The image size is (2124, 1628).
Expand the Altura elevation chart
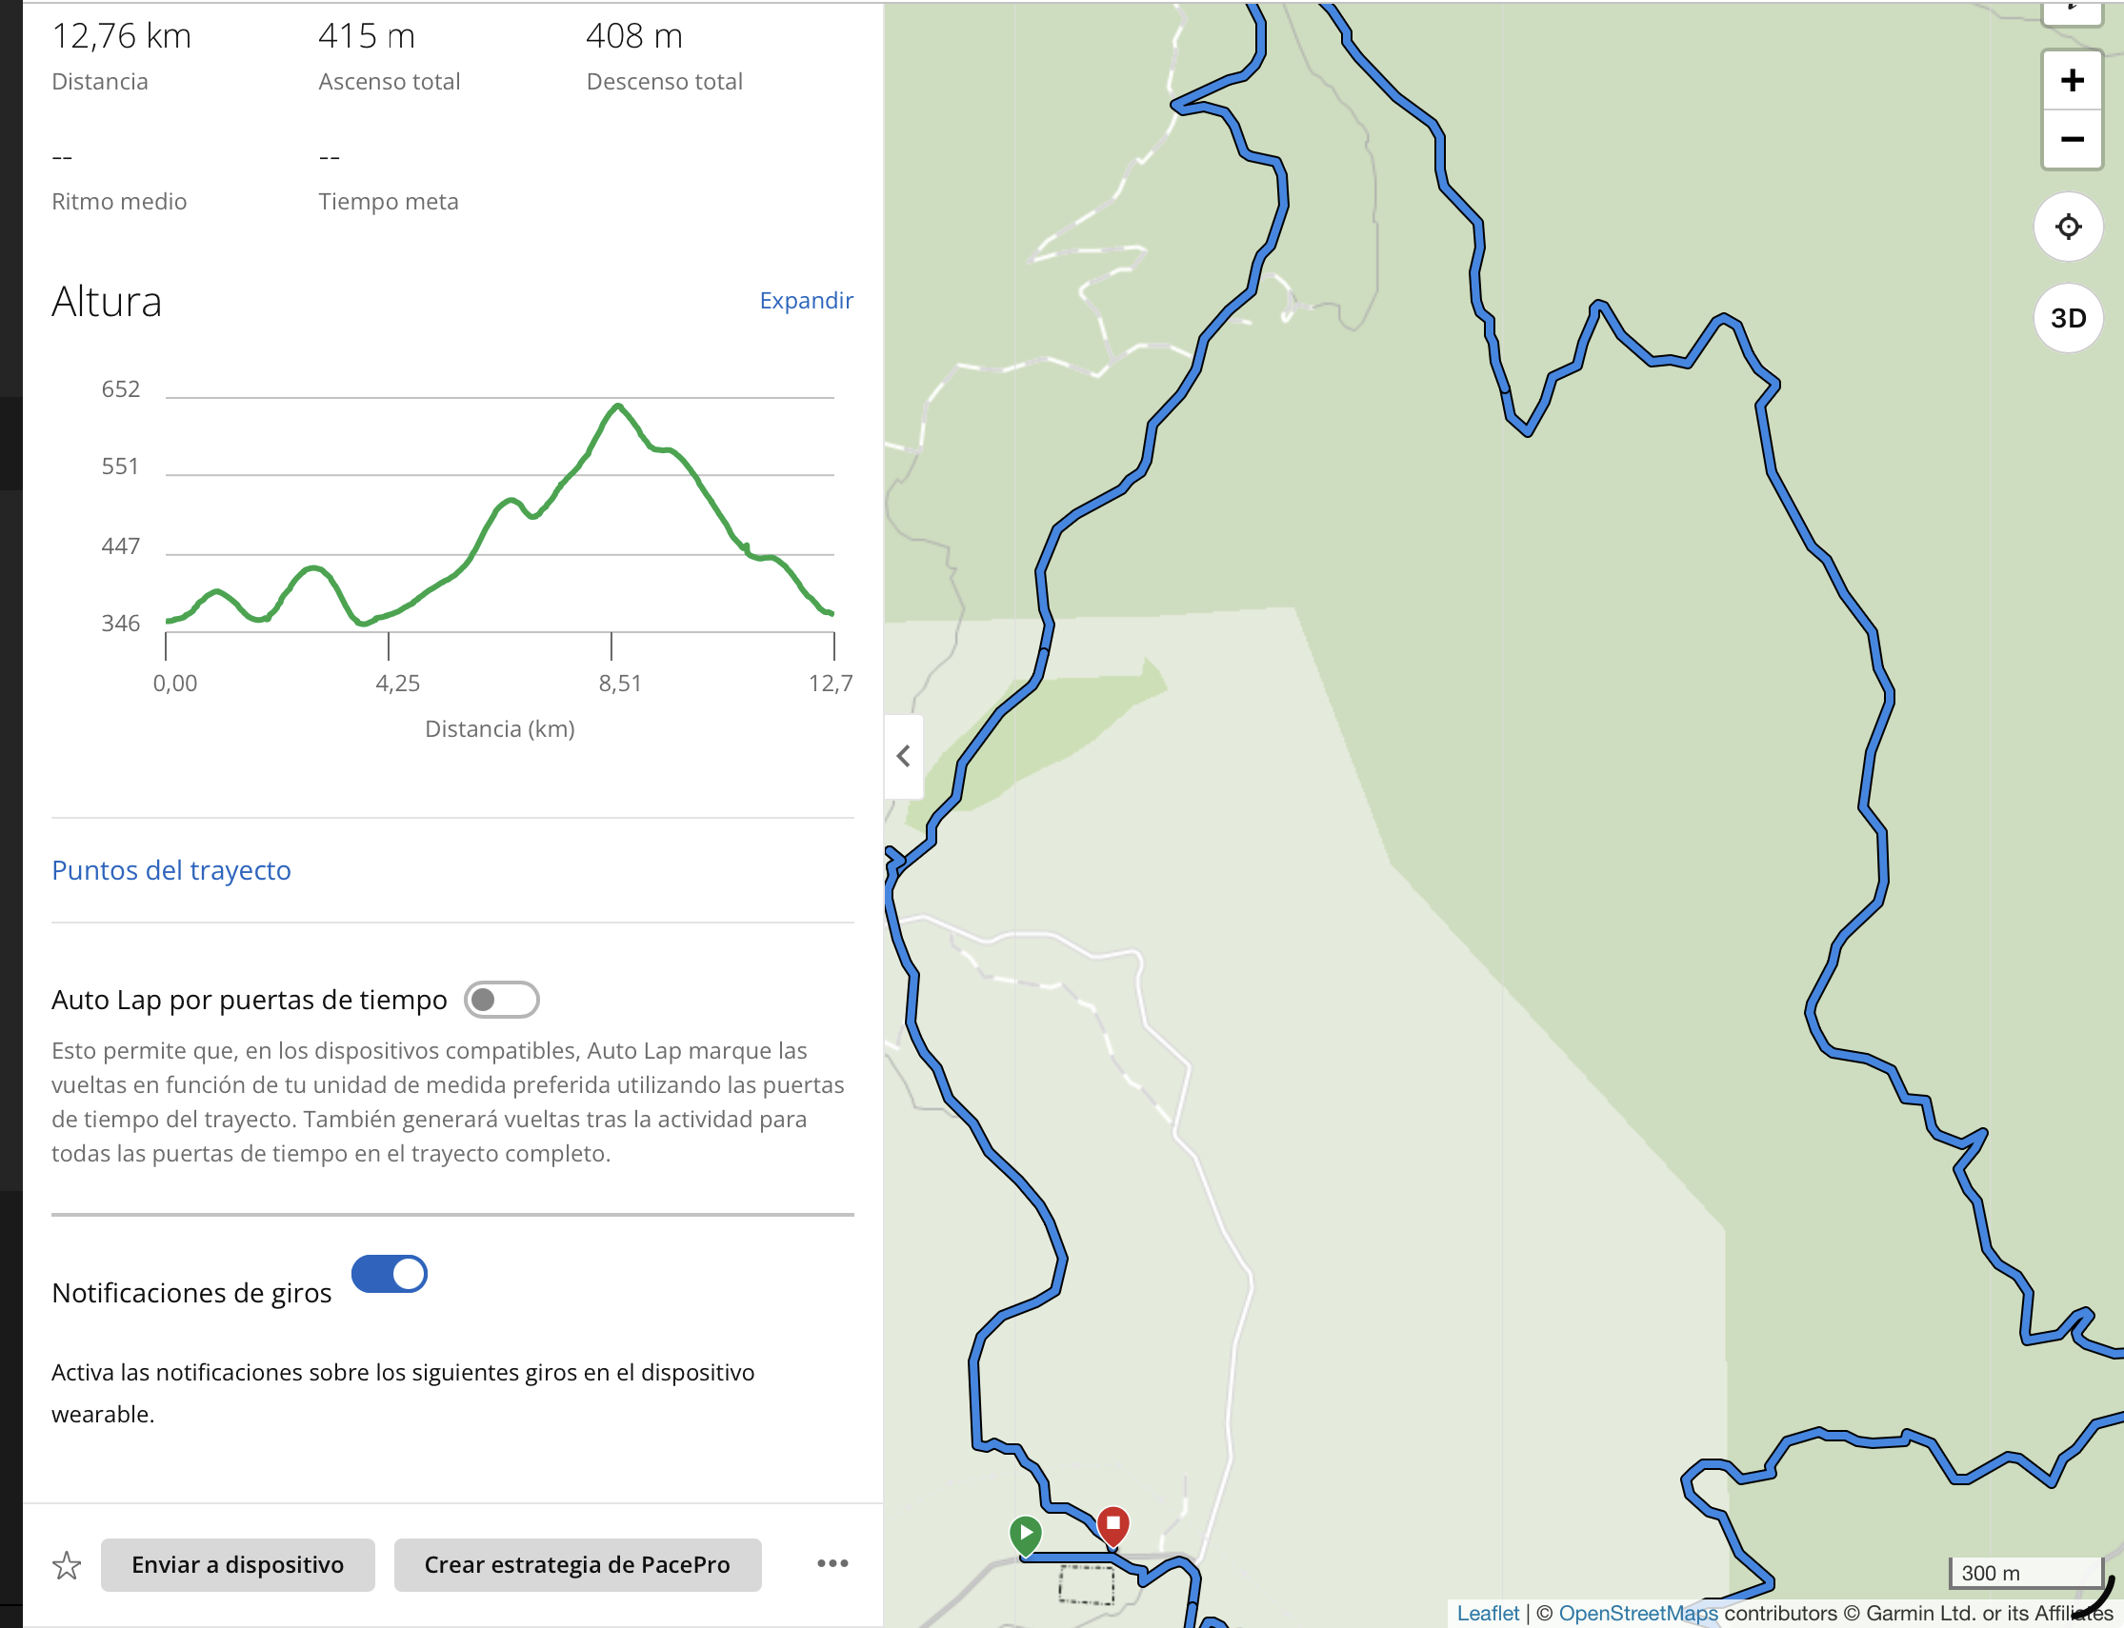click(806, 301)
